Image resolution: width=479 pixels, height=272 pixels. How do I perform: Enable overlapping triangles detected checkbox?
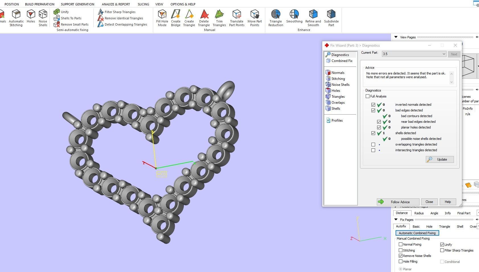click(373, 144)
